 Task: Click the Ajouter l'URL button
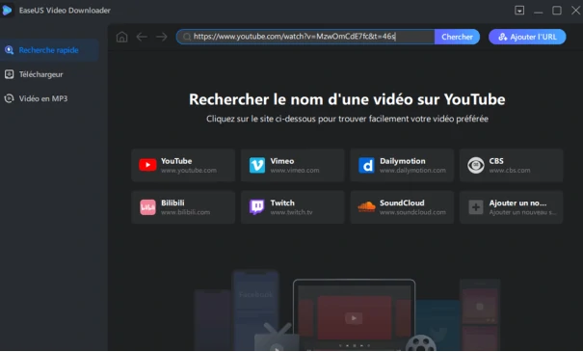click(x=527, y=37)
